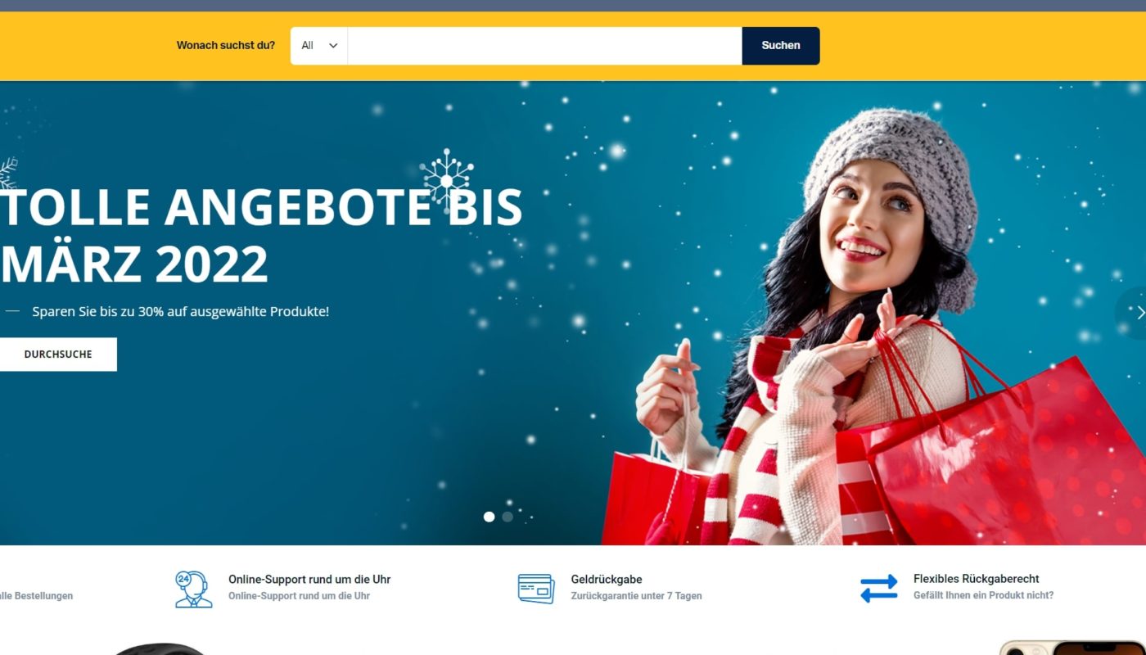
Task: Switch to the second carousel slide dot
Action: [508, 517]
